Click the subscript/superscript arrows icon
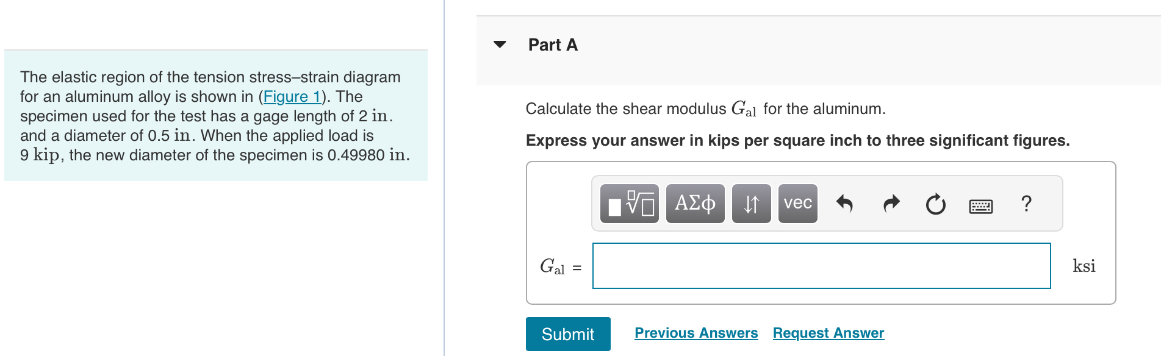The height and width of the screenshot is (356, 1161). click(x=750, y=204)
